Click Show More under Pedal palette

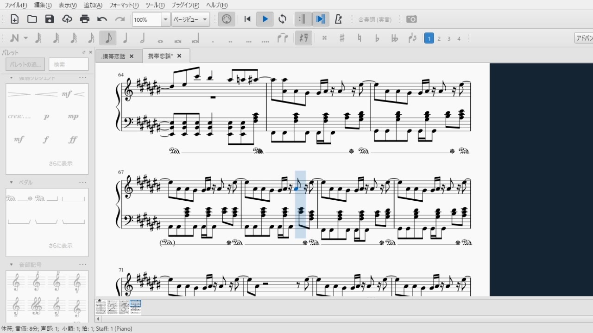click(x=61, y=246)
